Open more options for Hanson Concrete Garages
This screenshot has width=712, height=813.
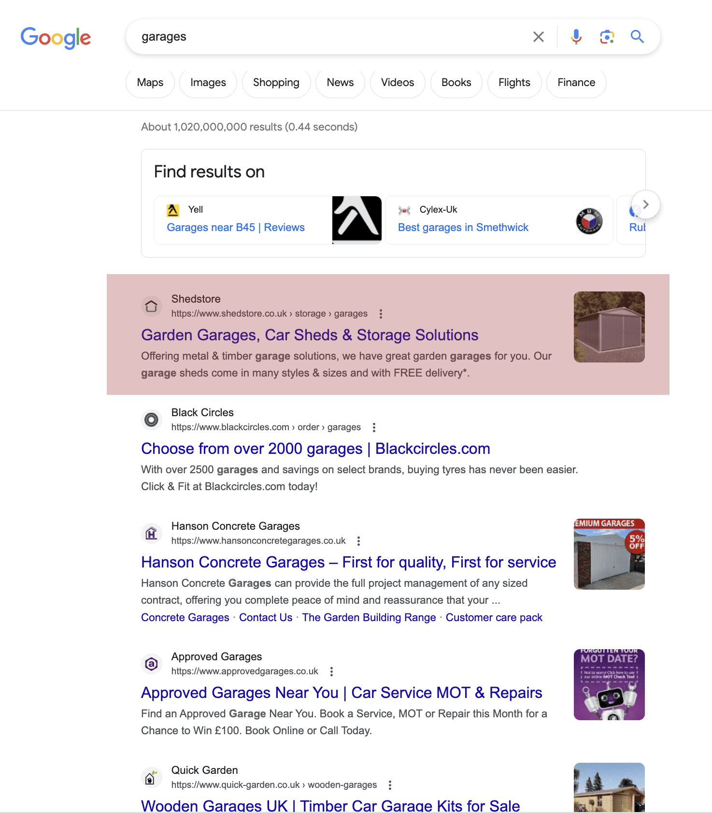pos(358,541)
